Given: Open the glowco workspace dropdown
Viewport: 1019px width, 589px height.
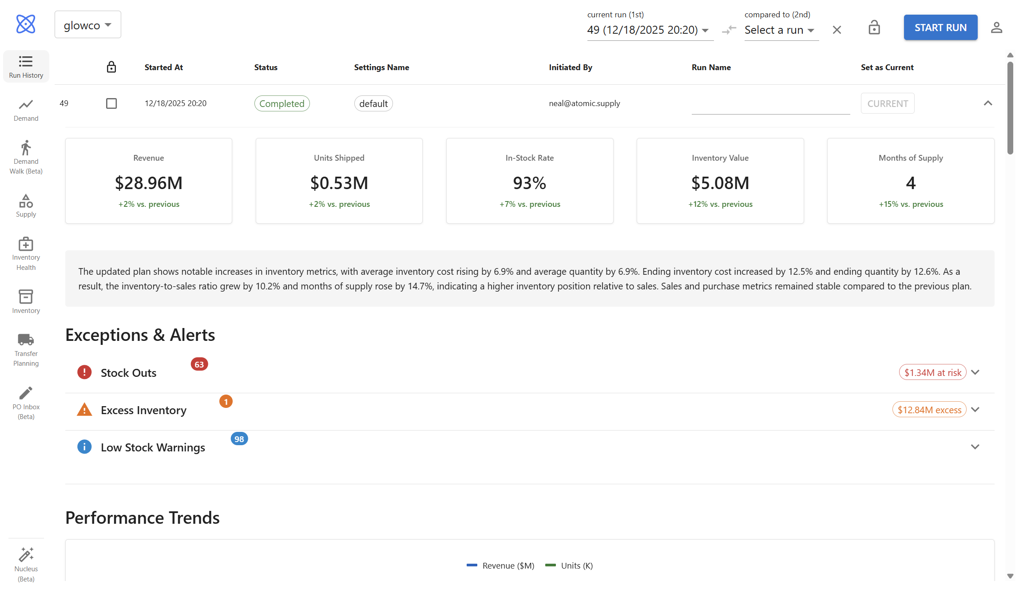Looking at the screenshot, I should click(87, 24).
